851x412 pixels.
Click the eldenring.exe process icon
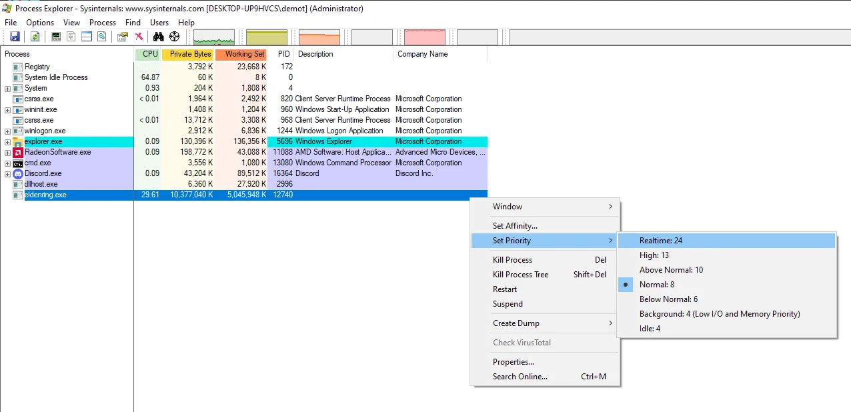[18, 195]
